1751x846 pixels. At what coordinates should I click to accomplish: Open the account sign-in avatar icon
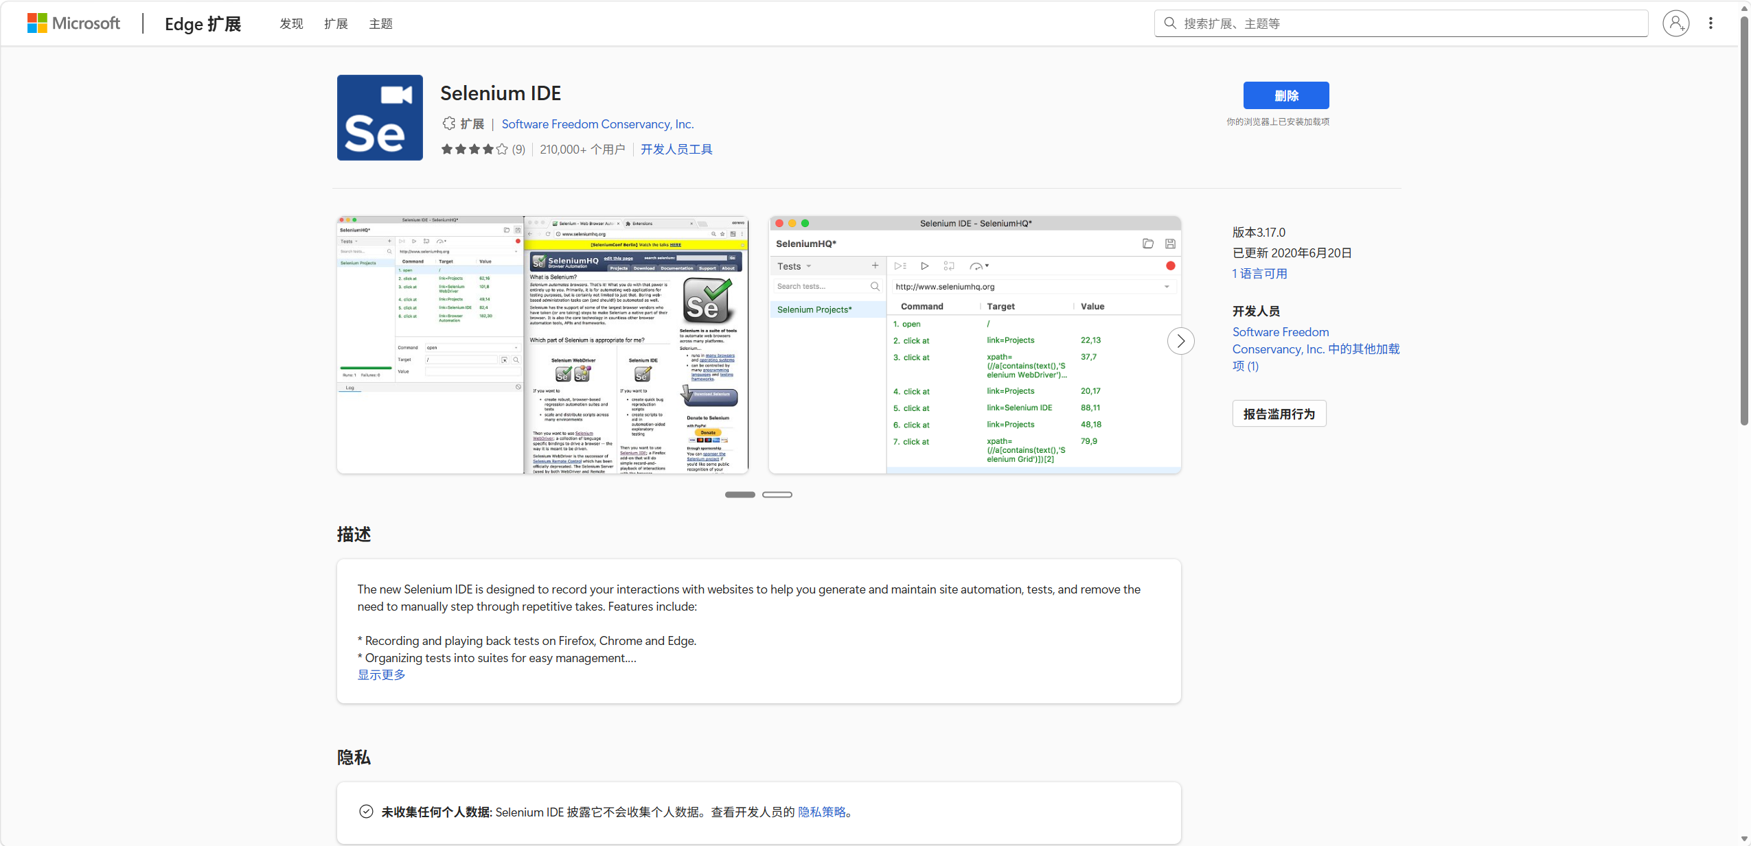tap(1675, 23)
